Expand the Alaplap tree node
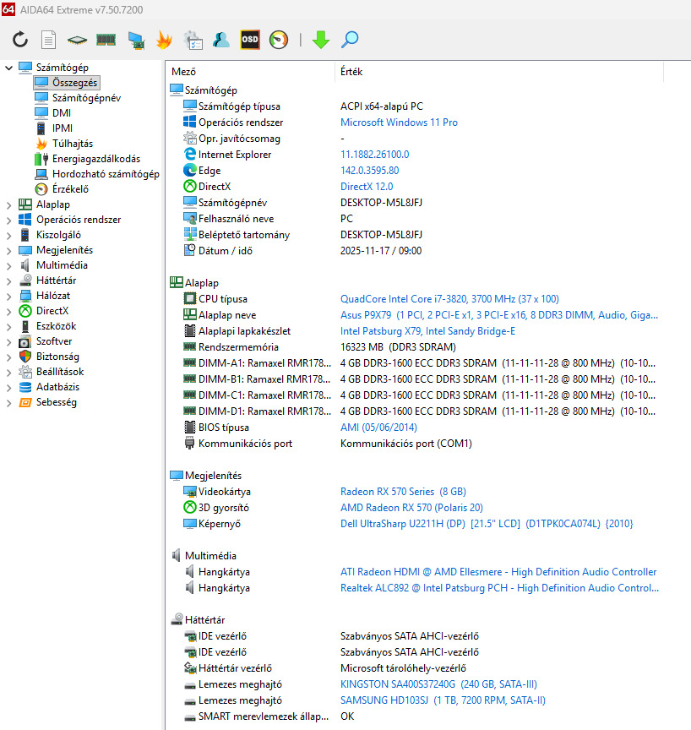Image resolution: width=691 pixels, height=730 pixels. pos(8,204)
